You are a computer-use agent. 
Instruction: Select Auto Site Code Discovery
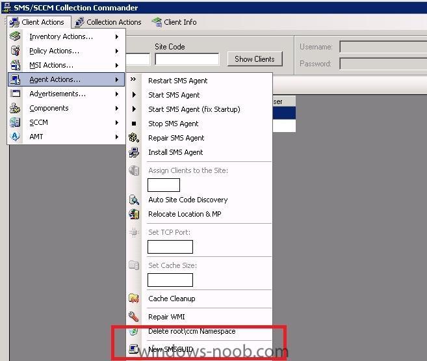tap(200, 200)
